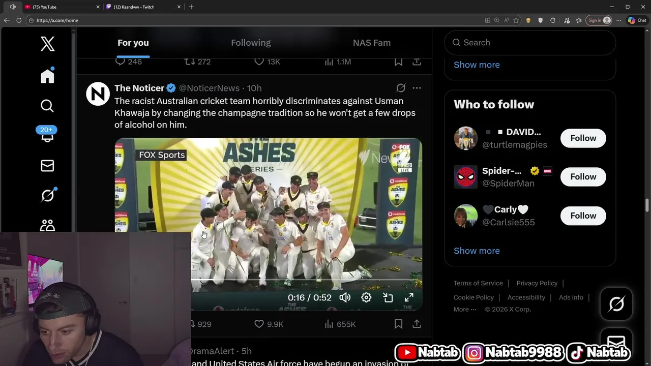Open a new browser tab

point(191,7)
